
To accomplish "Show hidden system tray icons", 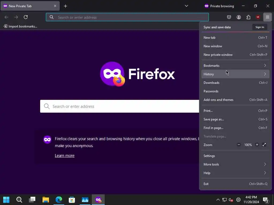I will point(218,200).
